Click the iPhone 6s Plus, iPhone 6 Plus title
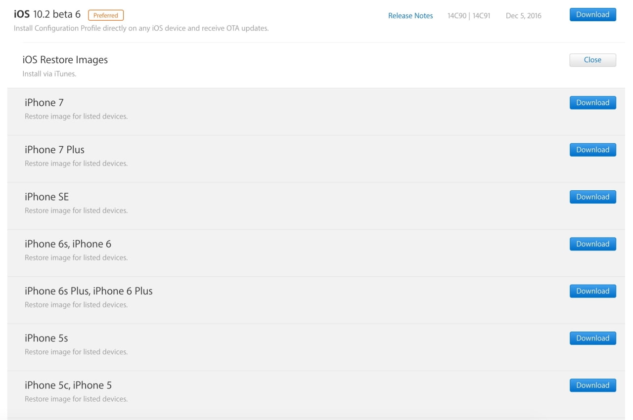 tap(89, 291)
